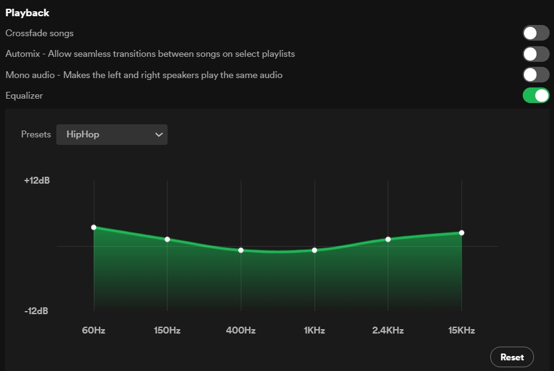Screen dimensions: 554x371
Task: Click the 150Hz equalizer control point
Action: [167, 239]
